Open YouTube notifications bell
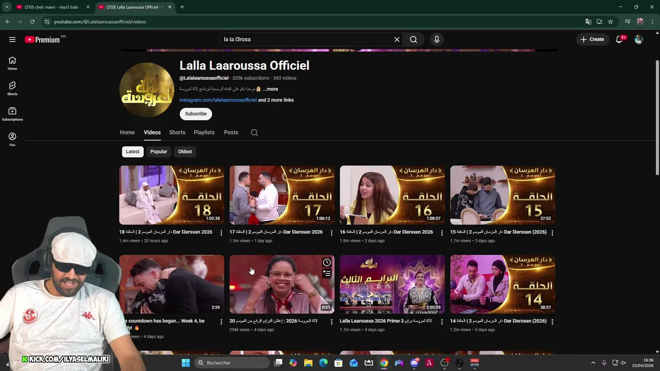This screenshot has height=371, width=660. (620, 39)
